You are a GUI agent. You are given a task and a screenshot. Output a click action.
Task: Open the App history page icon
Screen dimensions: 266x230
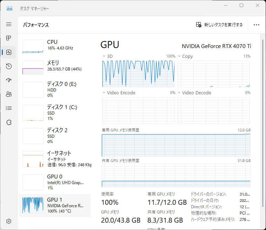coord(9,66)
